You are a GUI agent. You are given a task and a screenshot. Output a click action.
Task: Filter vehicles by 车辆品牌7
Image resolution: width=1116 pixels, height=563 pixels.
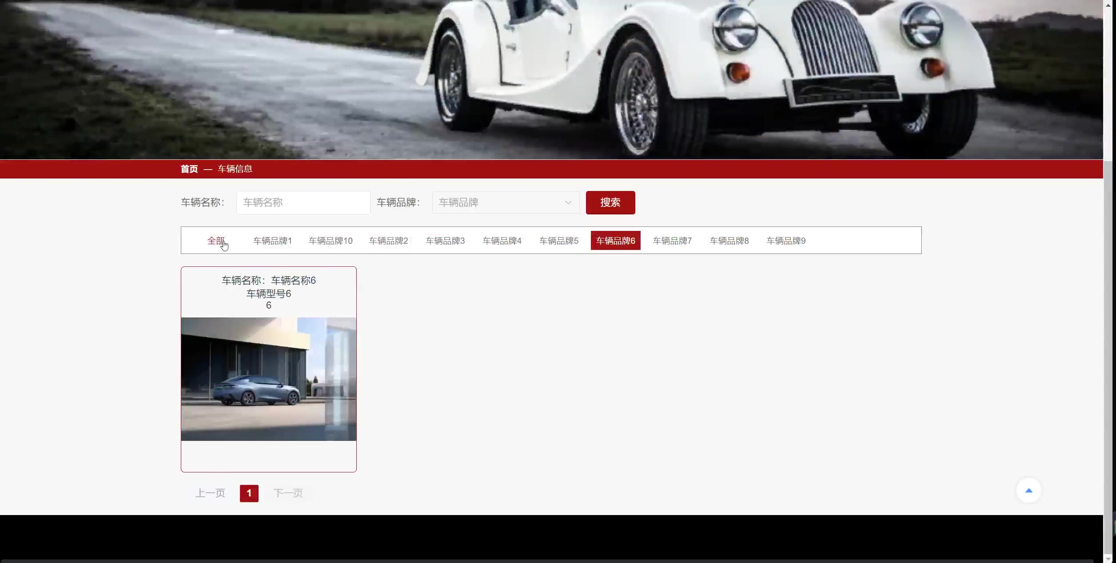[672, 241]
